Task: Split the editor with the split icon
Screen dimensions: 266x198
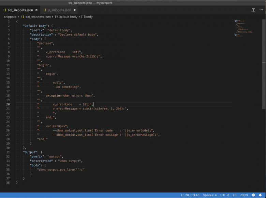Action: pyautogui.click(x=253, y=10)
